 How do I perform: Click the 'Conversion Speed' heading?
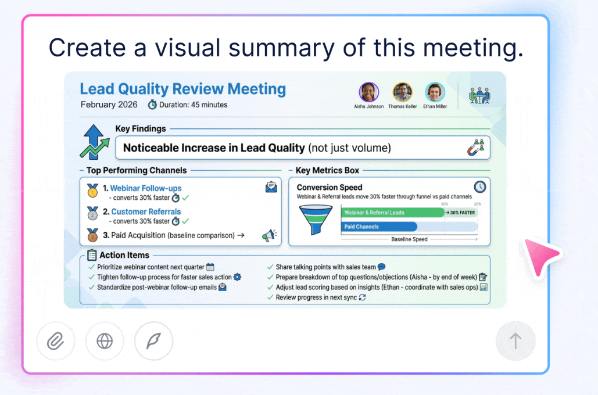330,187
